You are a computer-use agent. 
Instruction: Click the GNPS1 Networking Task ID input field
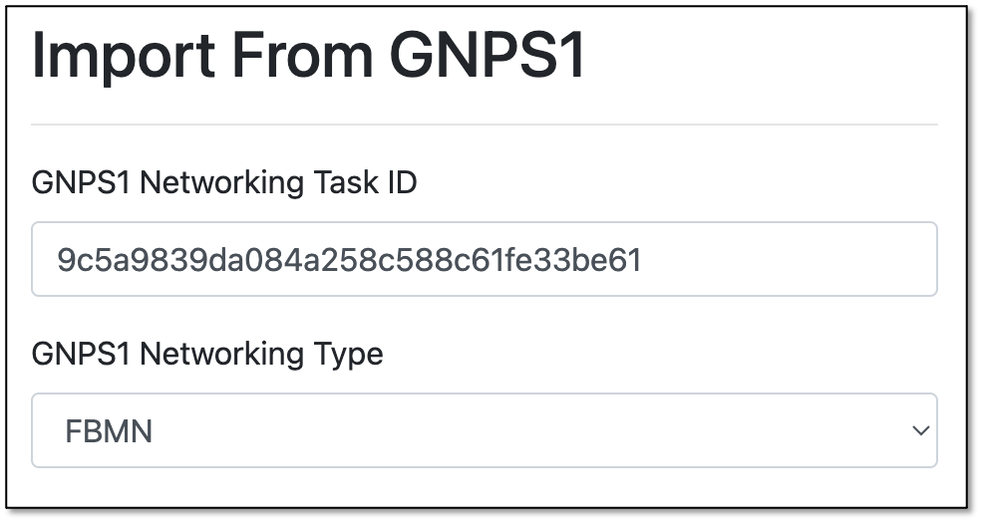tap(485, 259)
